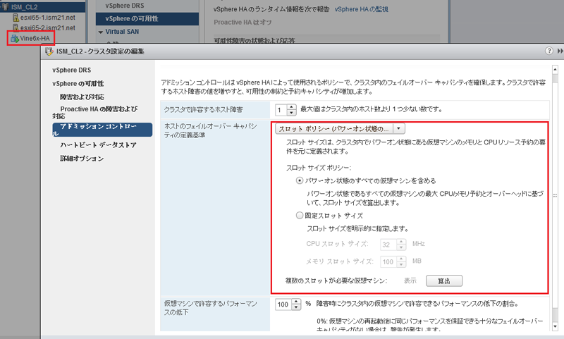Click the ISM_CL2 cluster icon in tree
Image resolution: width=564 pixels, height=339 pixels.
click(5, 6)
